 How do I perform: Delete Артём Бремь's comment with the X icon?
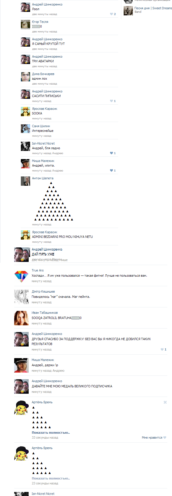coord(165,402)
